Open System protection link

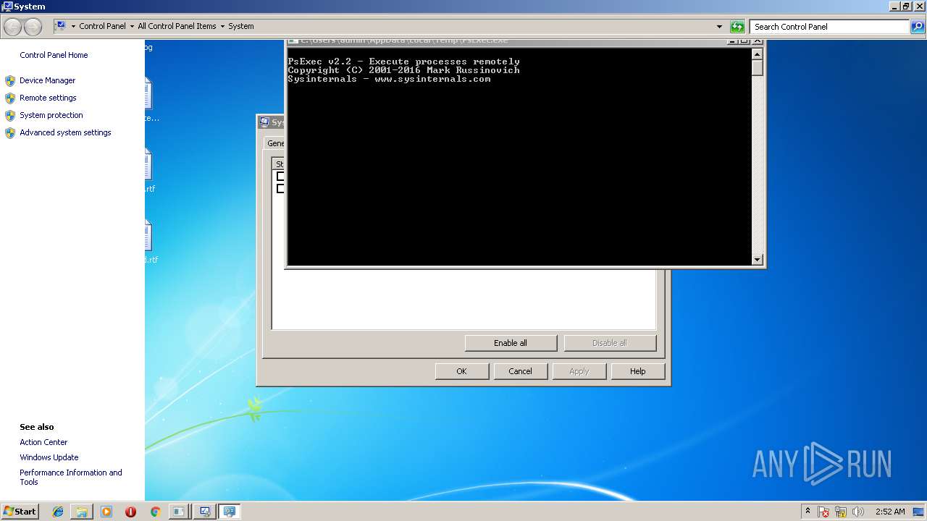[x=51, y=115]
